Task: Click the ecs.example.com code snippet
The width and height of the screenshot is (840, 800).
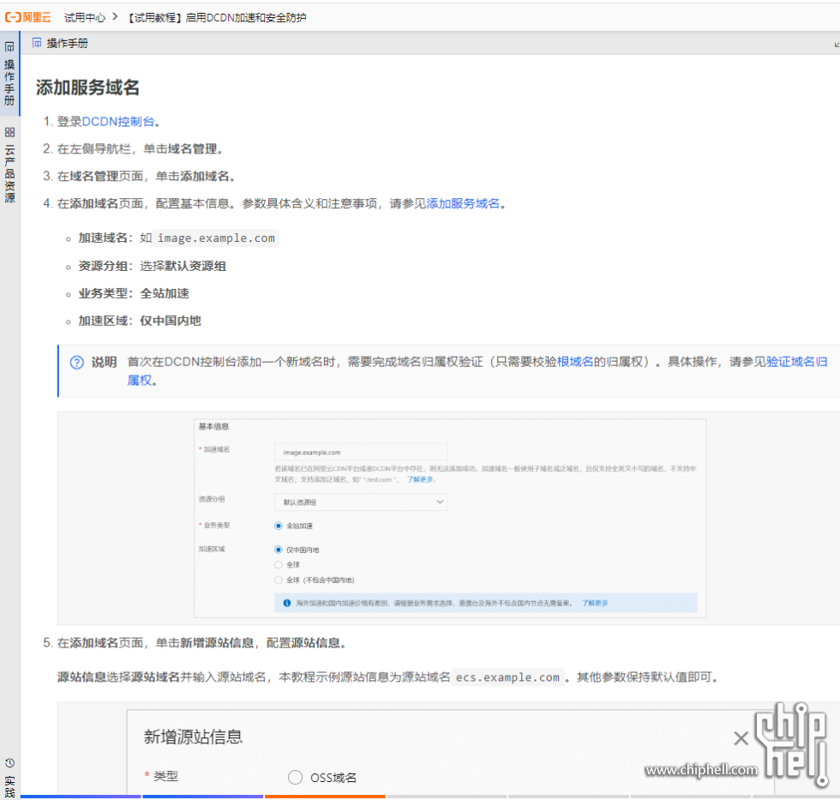Action: 507,677
